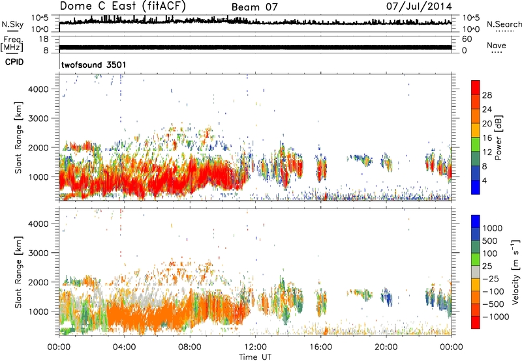Screen dimensions: 522x361
Task: Click the '16:00' time tick label
Action: [x=320, y=347]
